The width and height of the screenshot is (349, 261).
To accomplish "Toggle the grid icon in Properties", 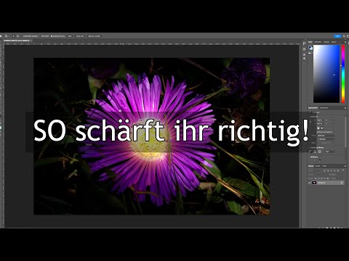I will [315, 152].
